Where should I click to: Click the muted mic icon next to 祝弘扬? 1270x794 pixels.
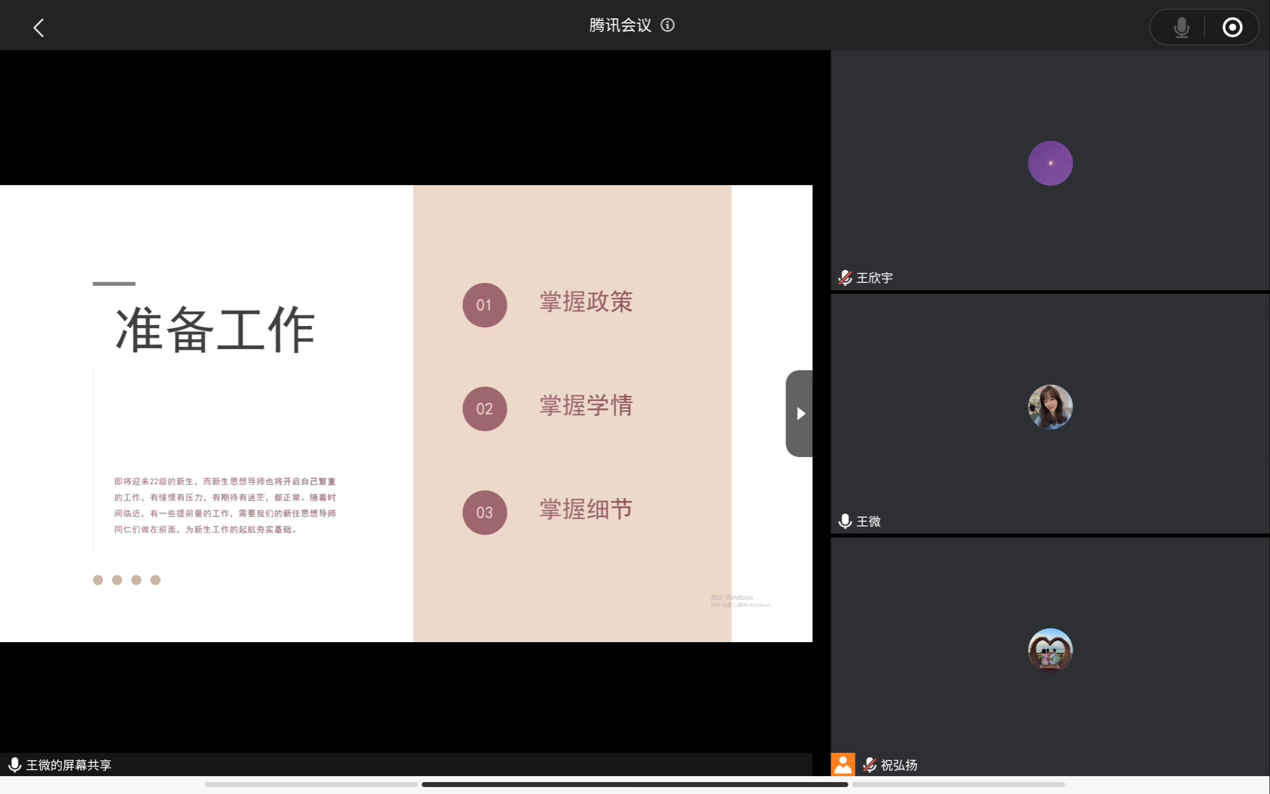pyautogui.click(x=870, y=765)
